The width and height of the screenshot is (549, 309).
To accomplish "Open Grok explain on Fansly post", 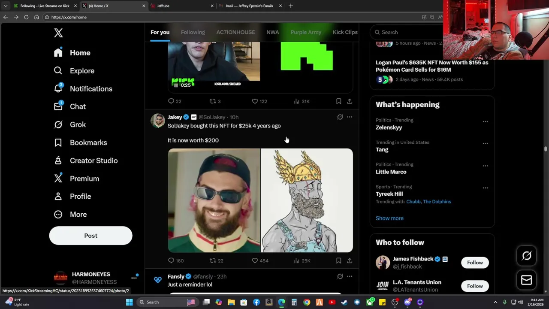I will coord(340,276).
